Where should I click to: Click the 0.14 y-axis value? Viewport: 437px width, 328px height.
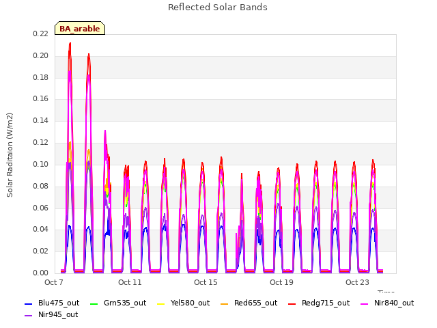[41, 121]
